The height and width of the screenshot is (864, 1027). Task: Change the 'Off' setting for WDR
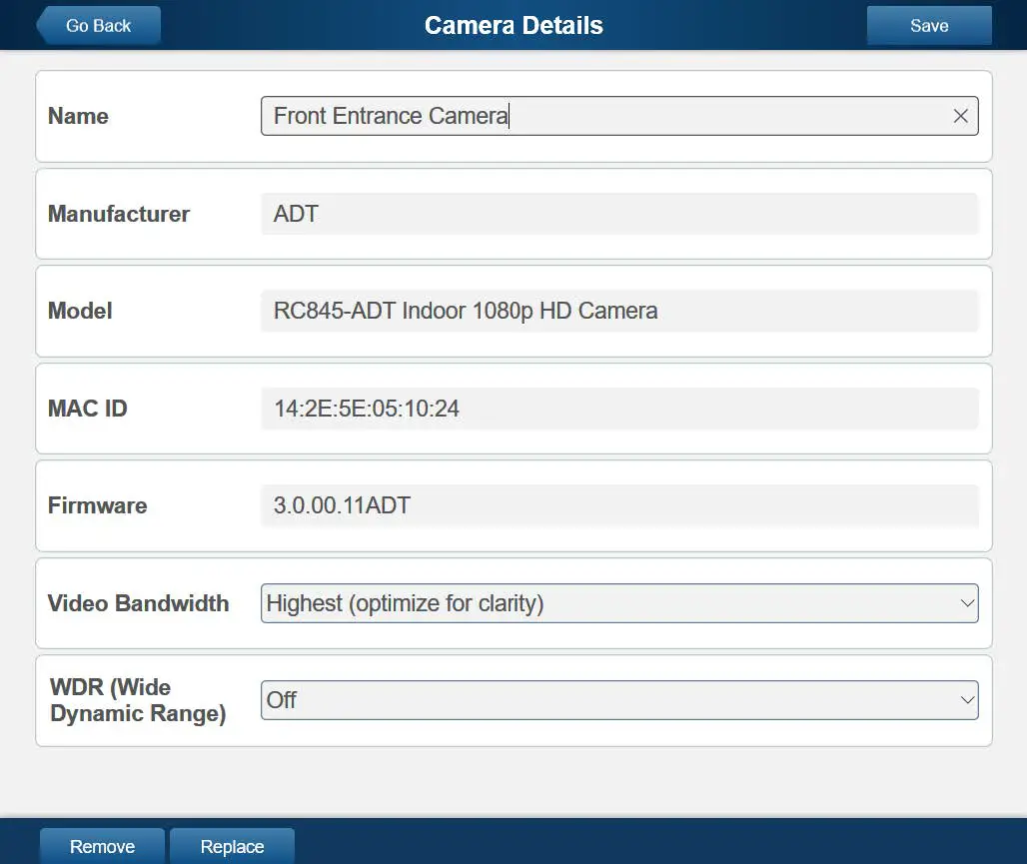coord(619,700)
